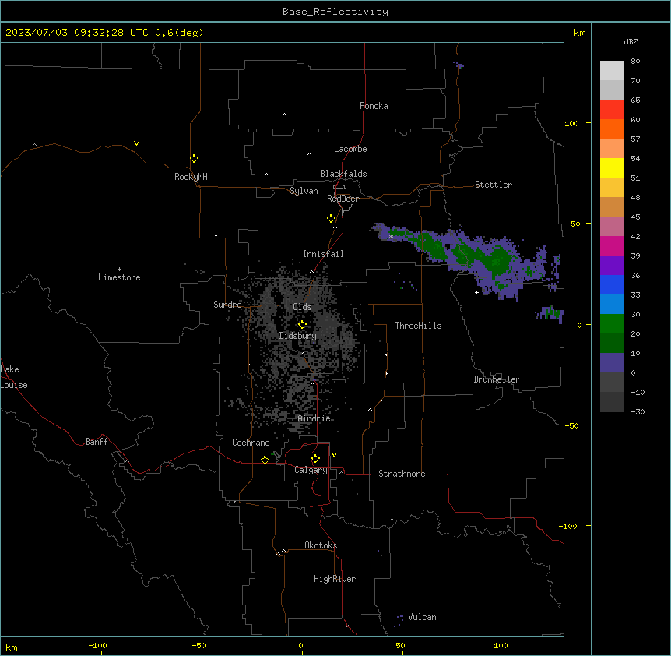Select the Blackfalds label
671x656 pixels.
click(343, 174)
